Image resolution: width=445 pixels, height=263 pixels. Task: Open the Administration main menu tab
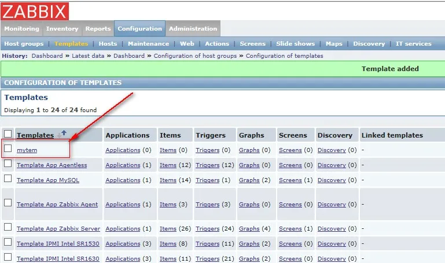pos(193,29)
